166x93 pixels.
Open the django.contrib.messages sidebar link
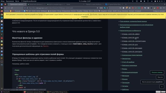[132, 48]
